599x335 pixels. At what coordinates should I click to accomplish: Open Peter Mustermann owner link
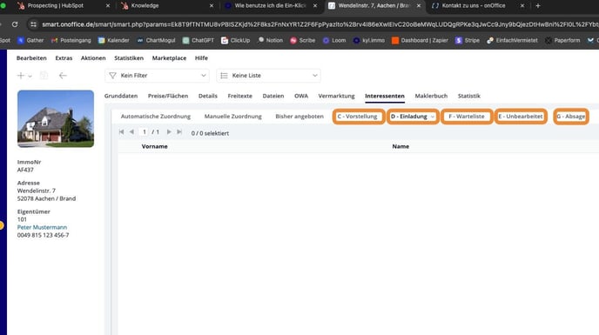42,227
